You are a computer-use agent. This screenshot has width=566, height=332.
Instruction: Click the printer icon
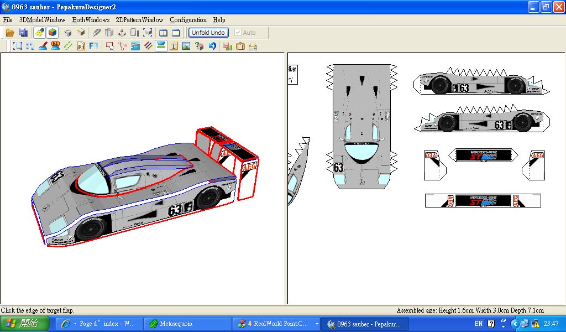[253, 46]
